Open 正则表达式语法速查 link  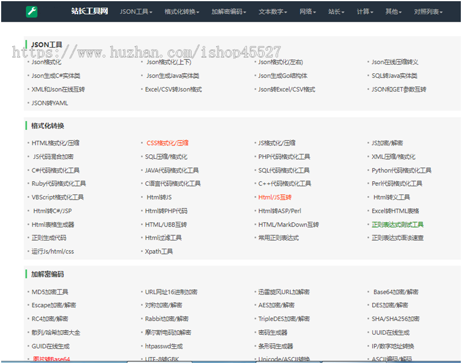(x=397, y=238)
